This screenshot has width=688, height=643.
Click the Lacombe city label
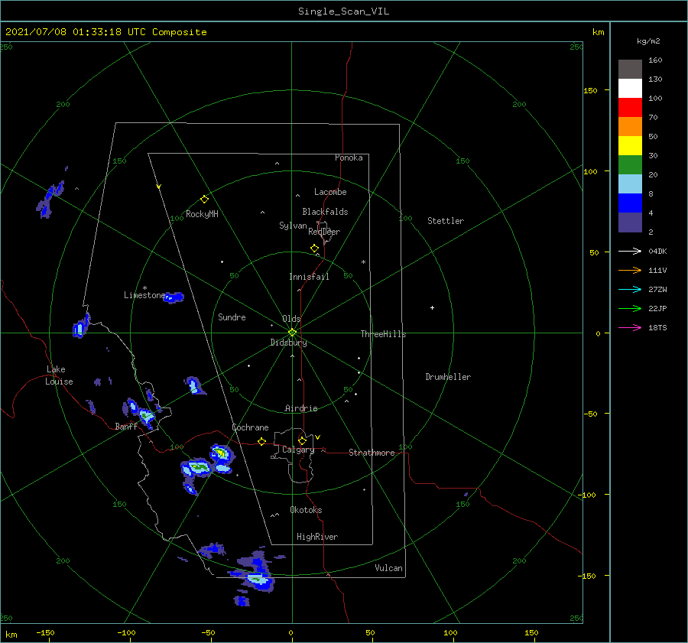[x=330, y=192]
